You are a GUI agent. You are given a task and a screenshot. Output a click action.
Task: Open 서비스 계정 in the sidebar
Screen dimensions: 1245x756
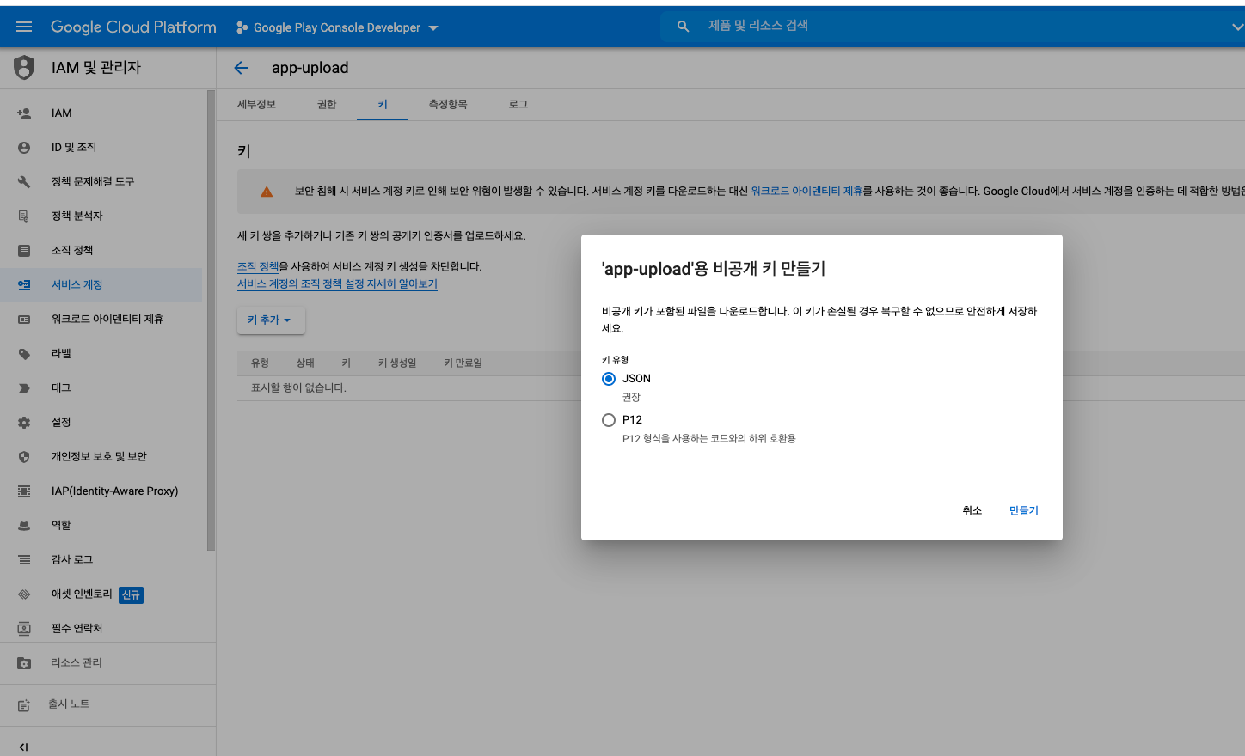[101, 284]
